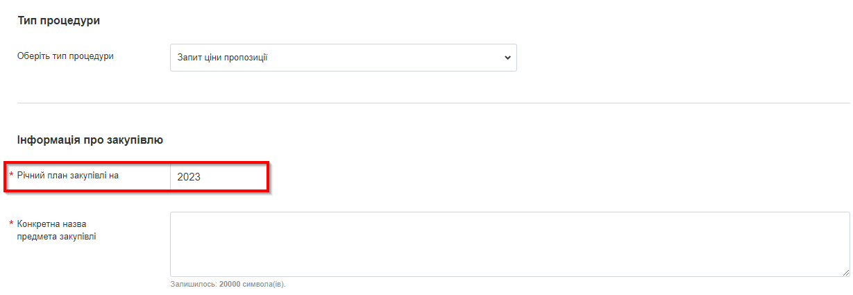Click the red asterisk beside 'Річний план закупівлі на'
Viewport: 853px width, 295px height.
click(11, 176)
